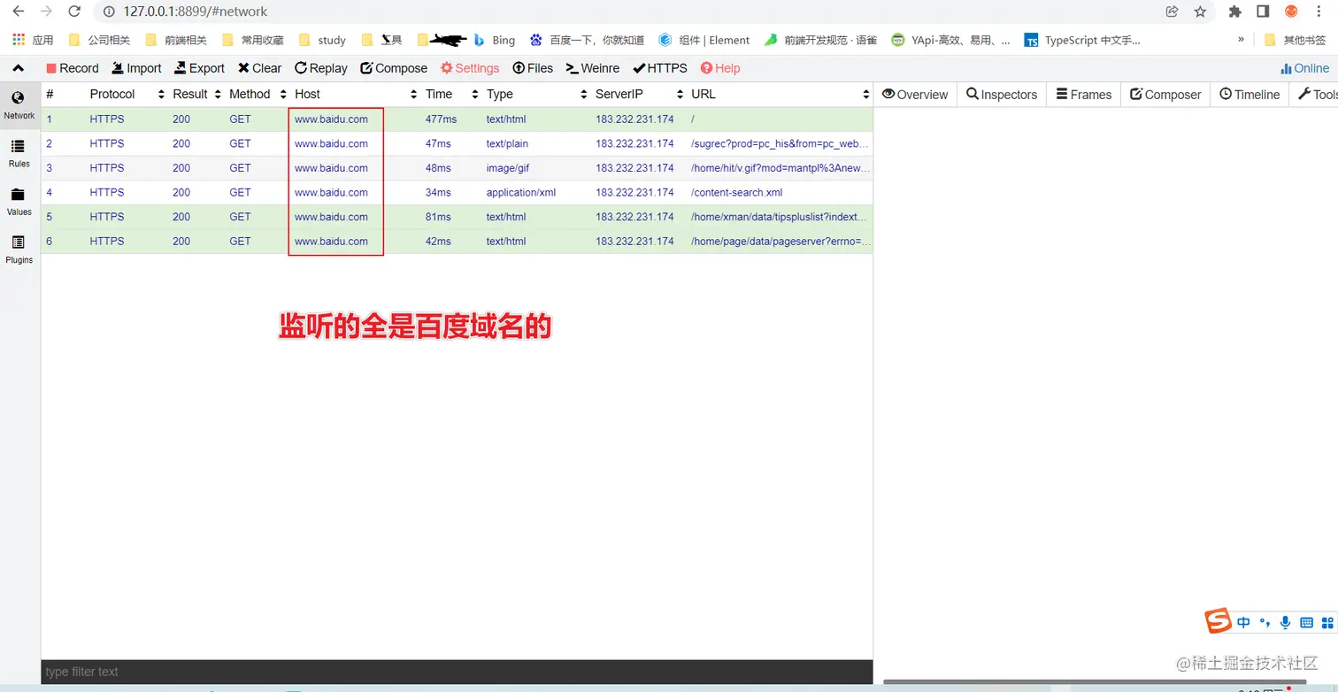The width and height of the screenshot is (1338, 692).
Task: Focus the filter text input
Action: coord(458,672)
